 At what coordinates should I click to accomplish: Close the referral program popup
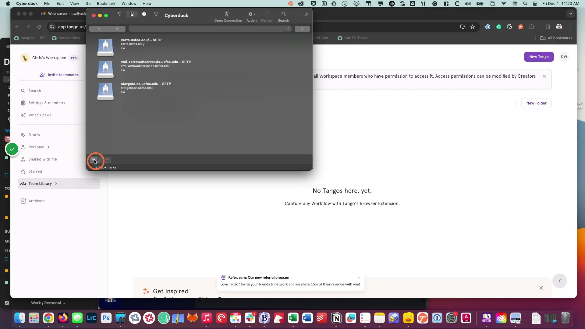(359, 278)
